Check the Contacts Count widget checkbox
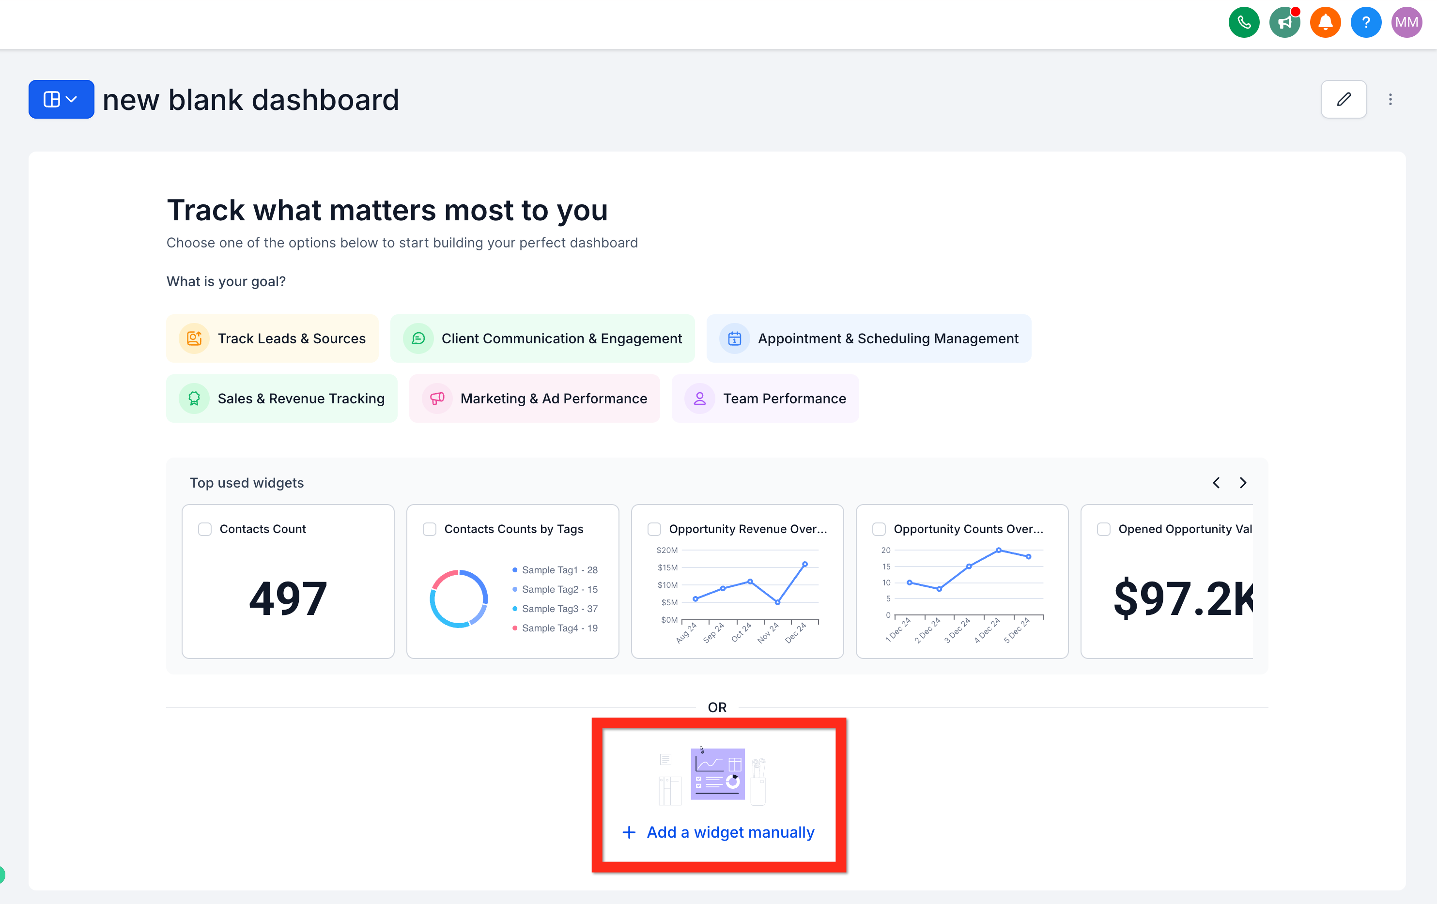 pos(205,529)
